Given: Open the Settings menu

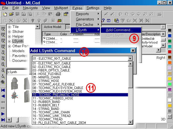Looking at the screenshot, I should point(93,8).
